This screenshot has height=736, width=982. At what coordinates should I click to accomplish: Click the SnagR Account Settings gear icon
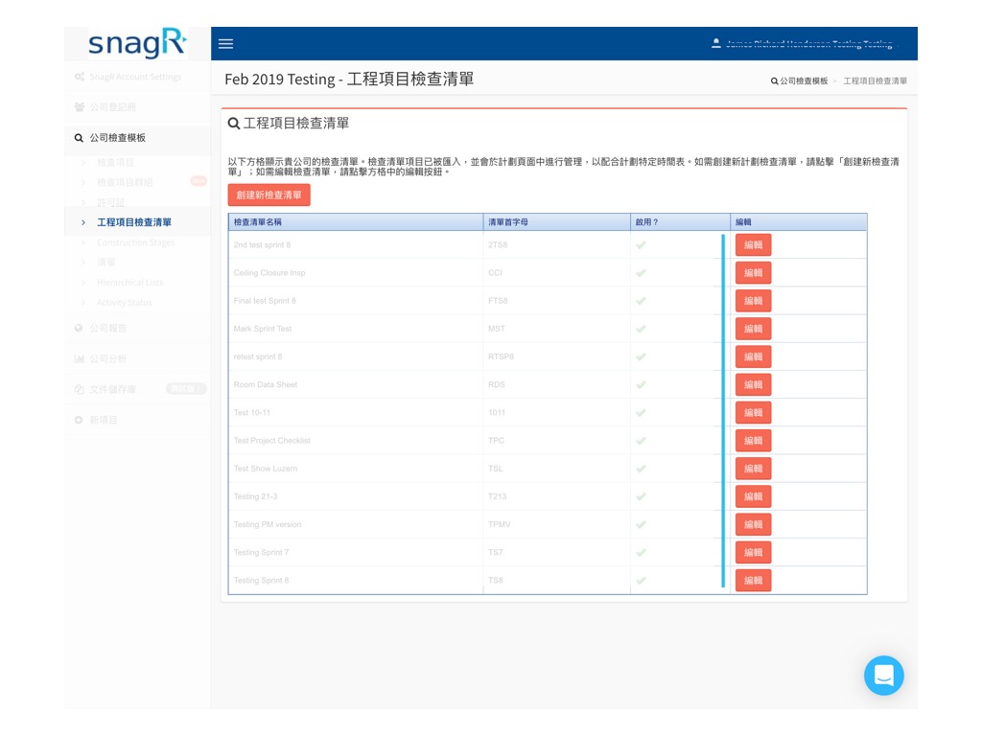pos(79,77)
